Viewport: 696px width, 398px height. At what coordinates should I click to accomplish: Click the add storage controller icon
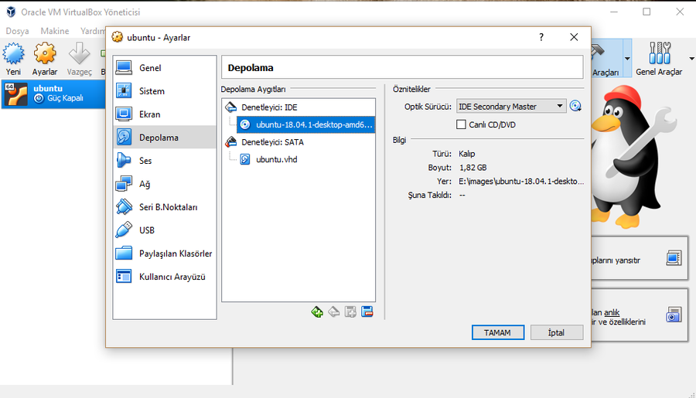317,311
